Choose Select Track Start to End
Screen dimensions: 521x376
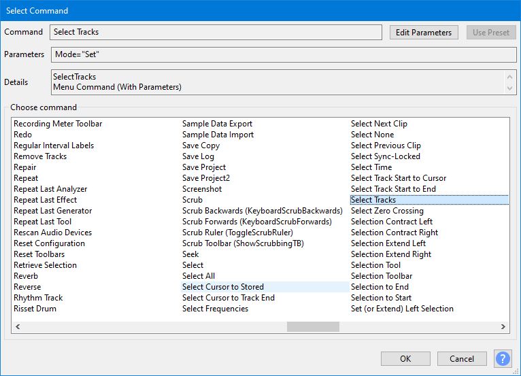pos(393,189)
